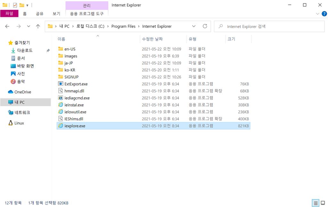Viewport: 328px width, 207px height.
Task: Click the 821KB size cell
Action: (x=243, y=126)
